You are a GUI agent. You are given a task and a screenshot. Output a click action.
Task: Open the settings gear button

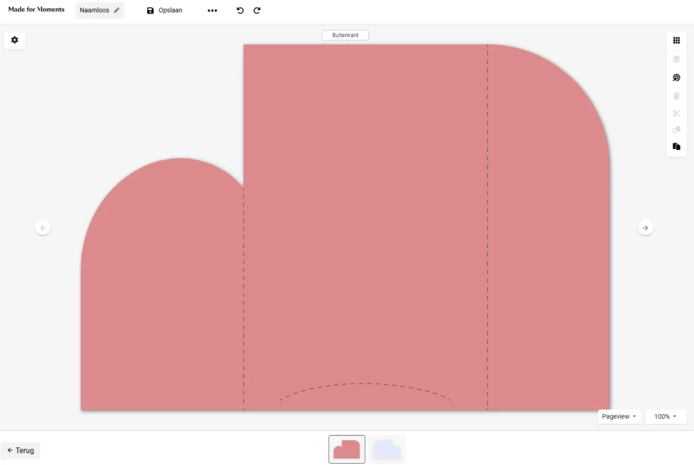pos(15,40)
